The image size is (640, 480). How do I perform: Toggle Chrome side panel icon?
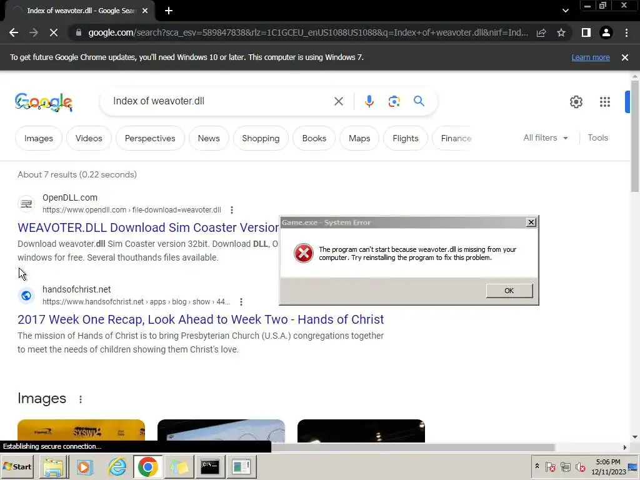coord(586,32)
